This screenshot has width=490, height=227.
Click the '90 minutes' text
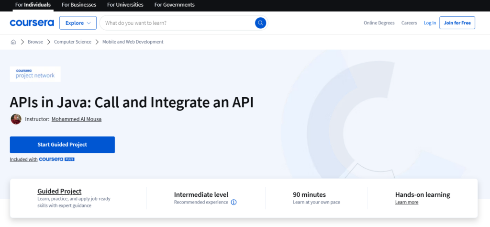pos(310,194)
